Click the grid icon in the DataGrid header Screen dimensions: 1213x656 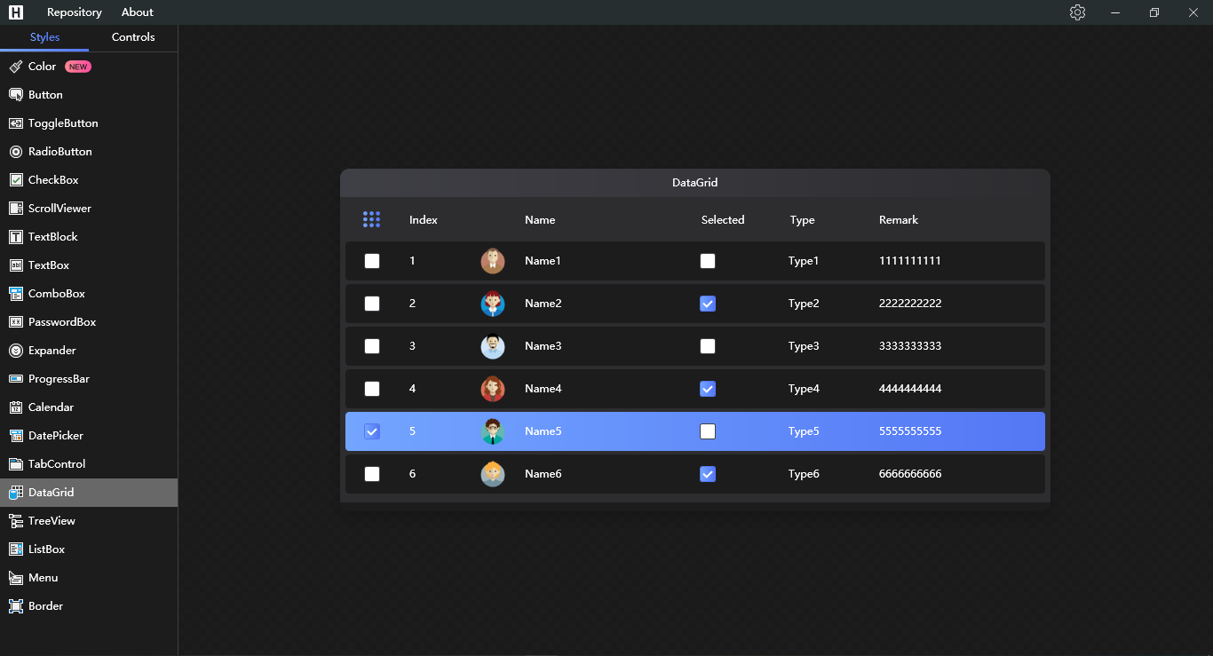click(x=372, y=219)
